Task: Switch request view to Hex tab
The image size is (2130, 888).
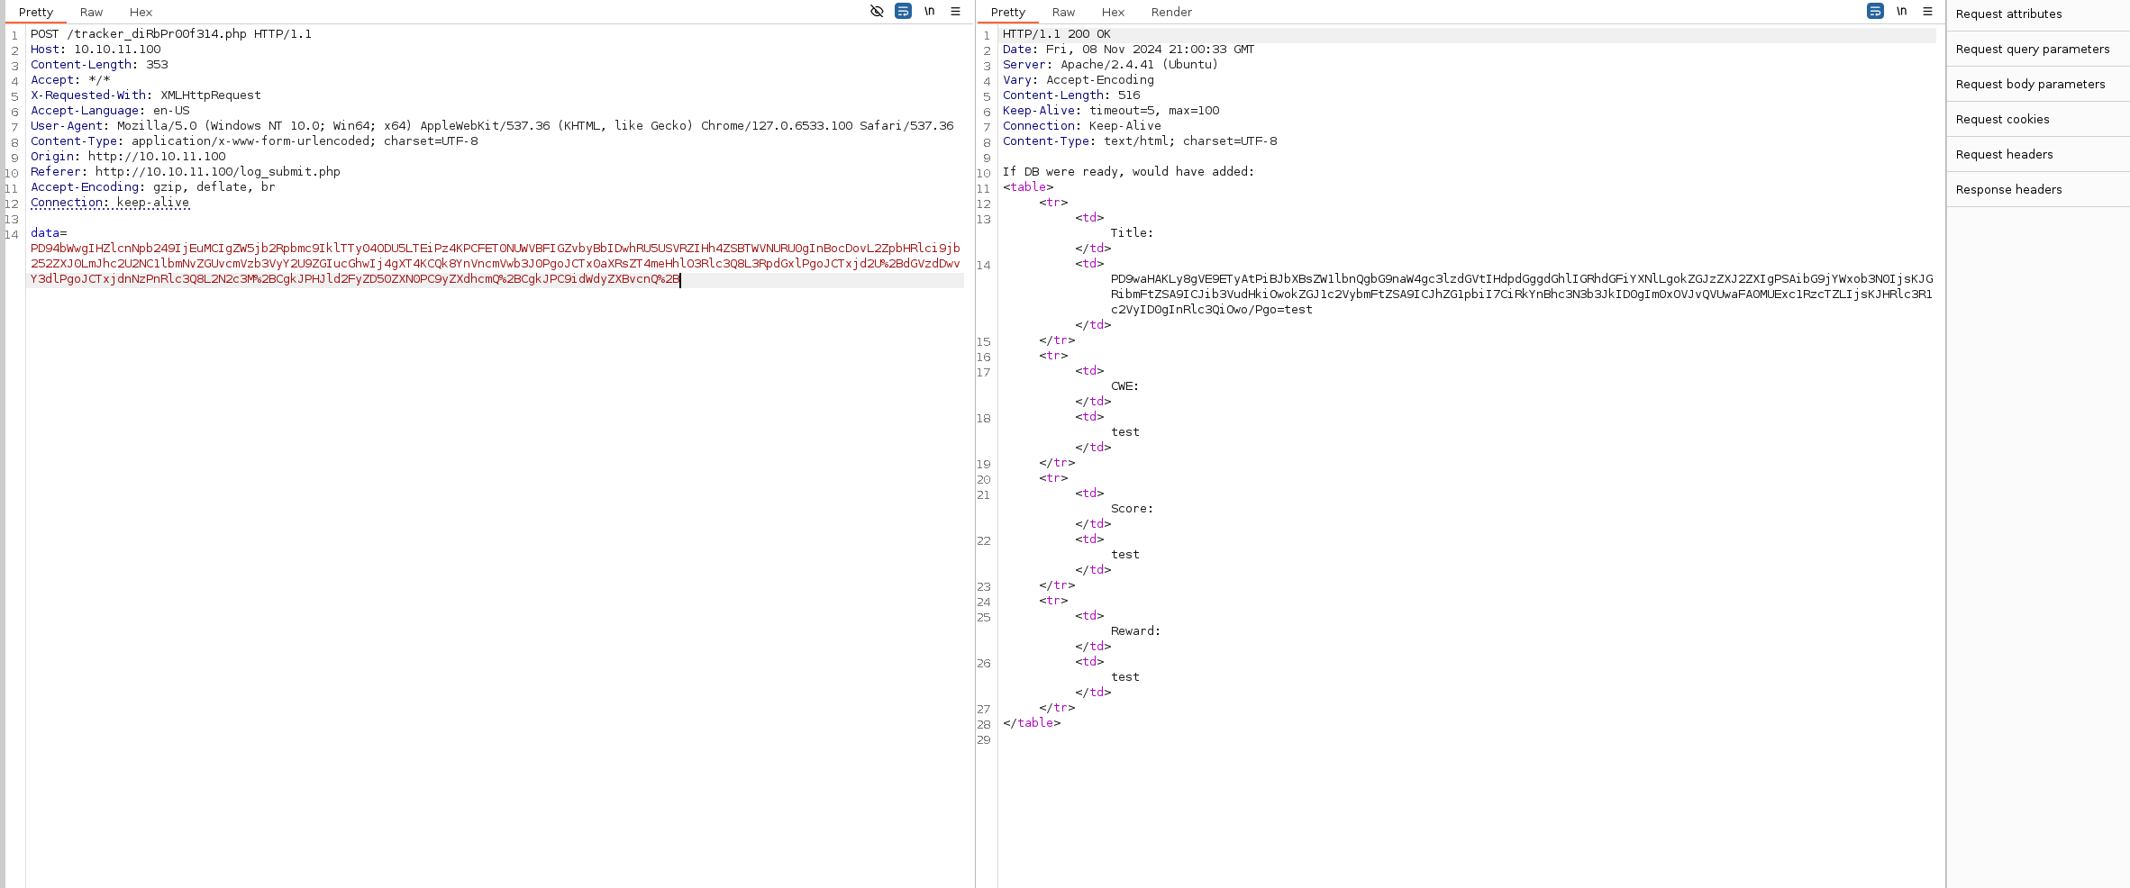Action: pos(141,12)
